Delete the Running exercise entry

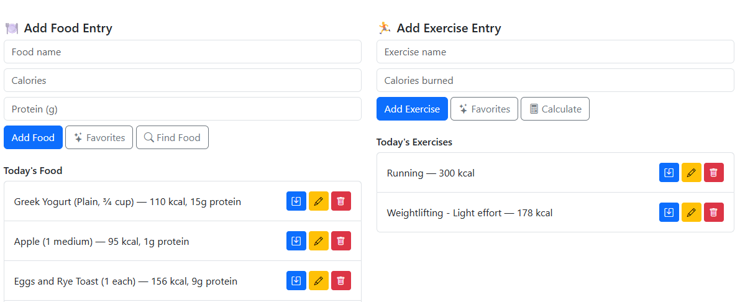pos(713,173)
